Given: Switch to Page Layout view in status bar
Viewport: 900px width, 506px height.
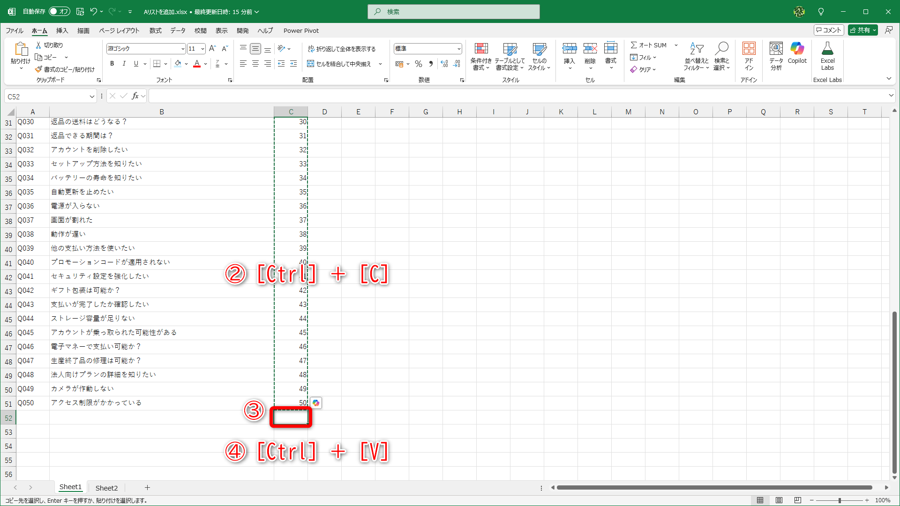Looking at the screenshot, I should coord(779,500).
